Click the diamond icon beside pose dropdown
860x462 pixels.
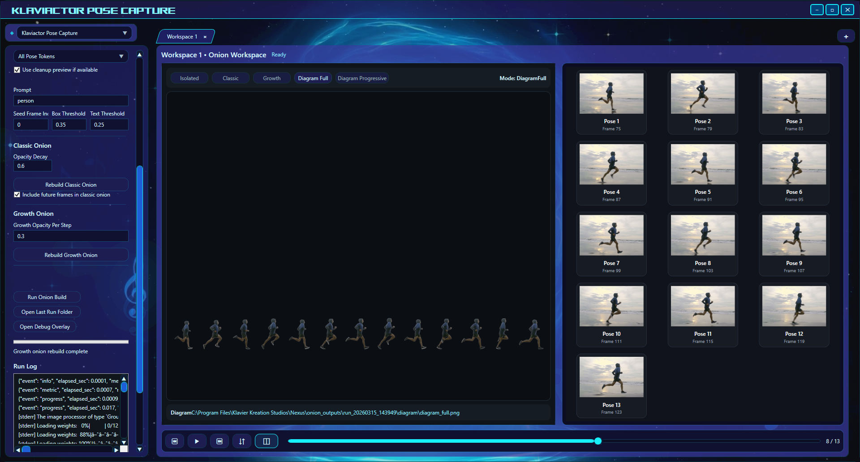click(x=11, y=32)
